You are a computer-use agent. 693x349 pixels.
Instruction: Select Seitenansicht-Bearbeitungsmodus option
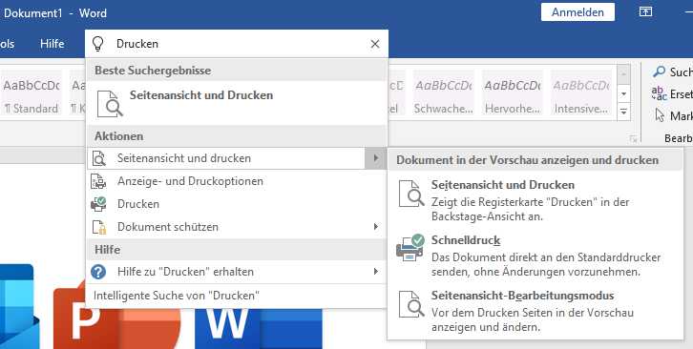pos(535,311)
